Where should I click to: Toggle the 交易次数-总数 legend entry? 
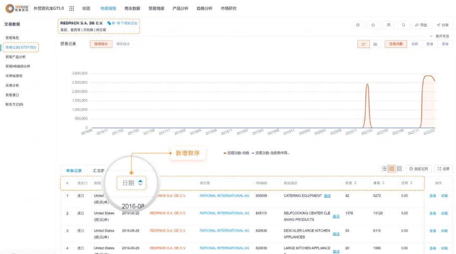(x=236, y=153)
